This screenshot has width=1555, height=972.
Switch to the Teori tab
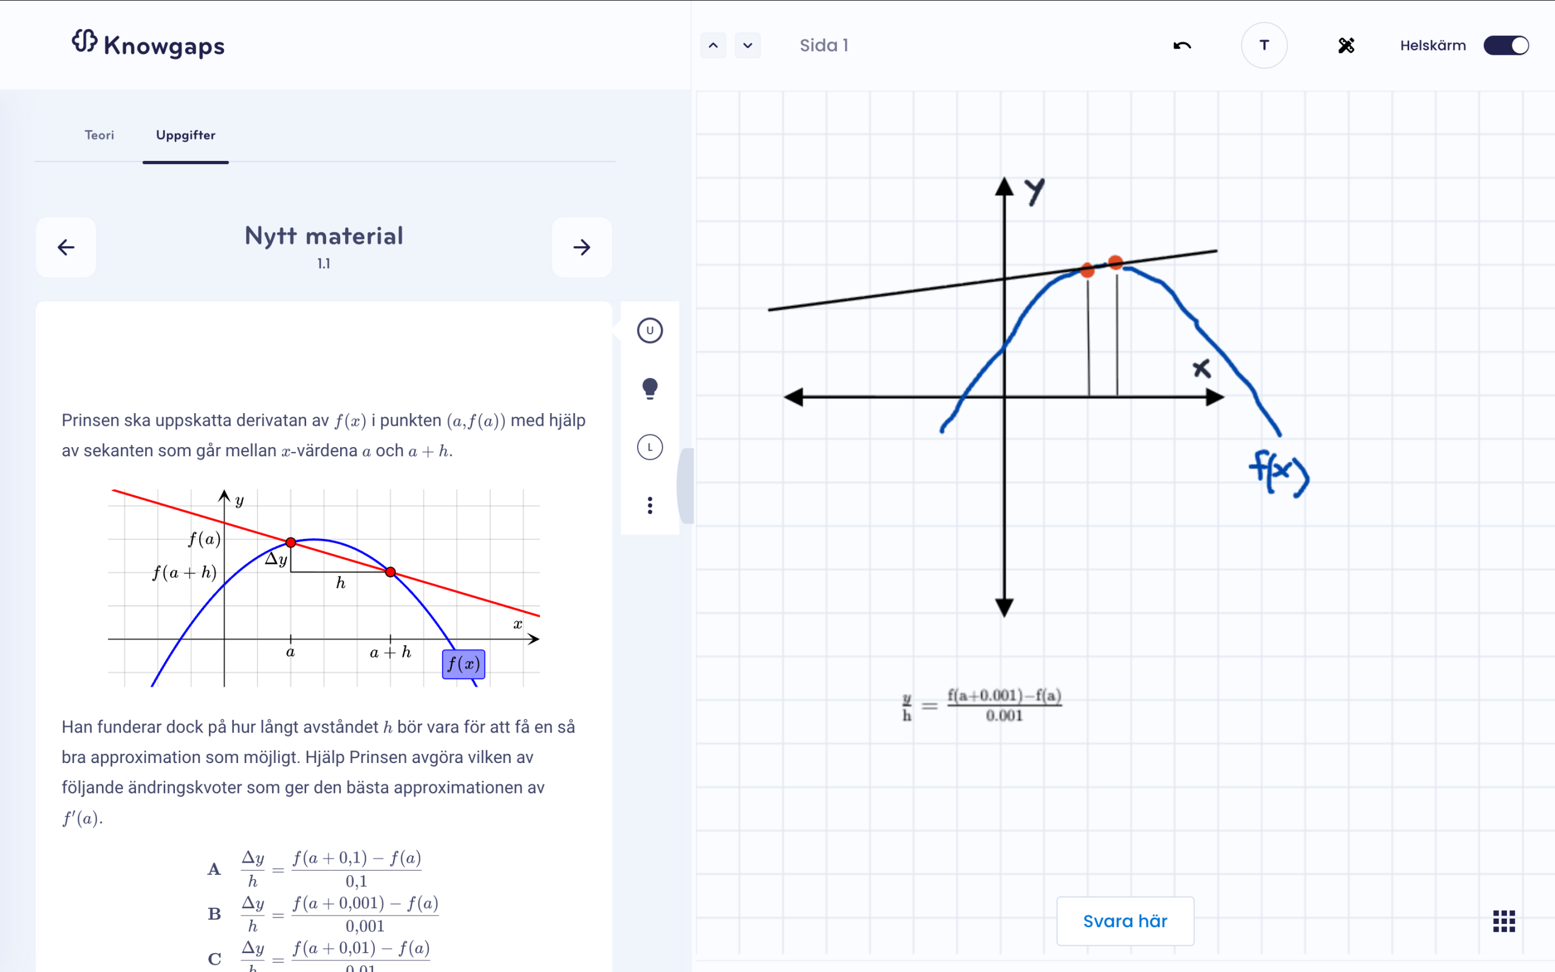click(99, 135)
